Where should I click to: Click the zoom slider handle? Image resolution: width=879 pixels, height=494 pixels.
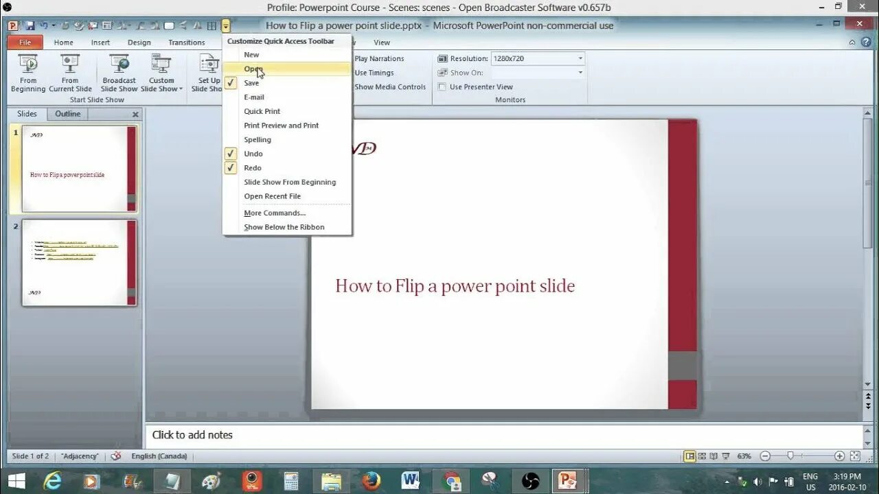click(x=790, y=456)
